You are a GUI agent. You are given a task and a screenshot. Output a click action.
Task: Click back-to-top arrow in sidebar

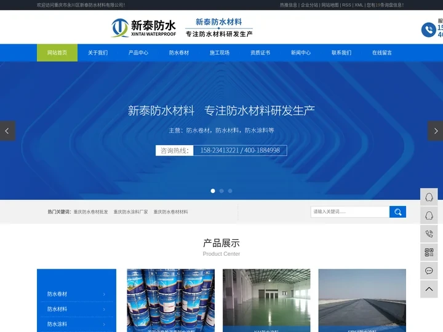click(429, 289)
